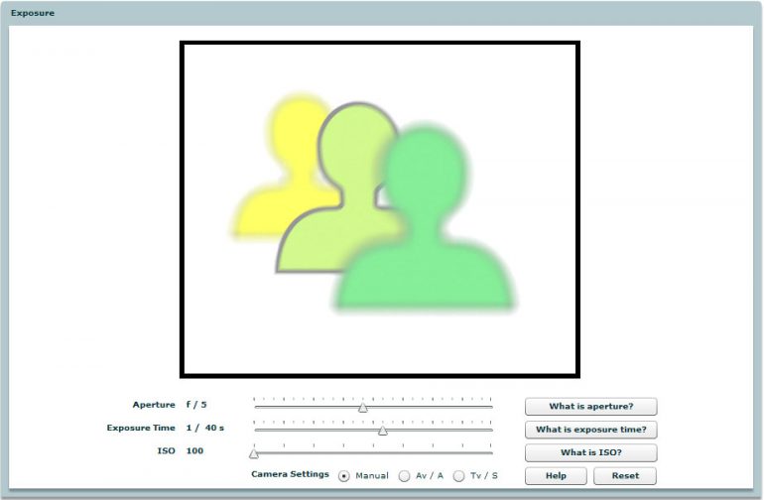The width and height of the screenshot is (764, 500).
Task: Click the ISO slider handle
Action: [x=254, y=453]
